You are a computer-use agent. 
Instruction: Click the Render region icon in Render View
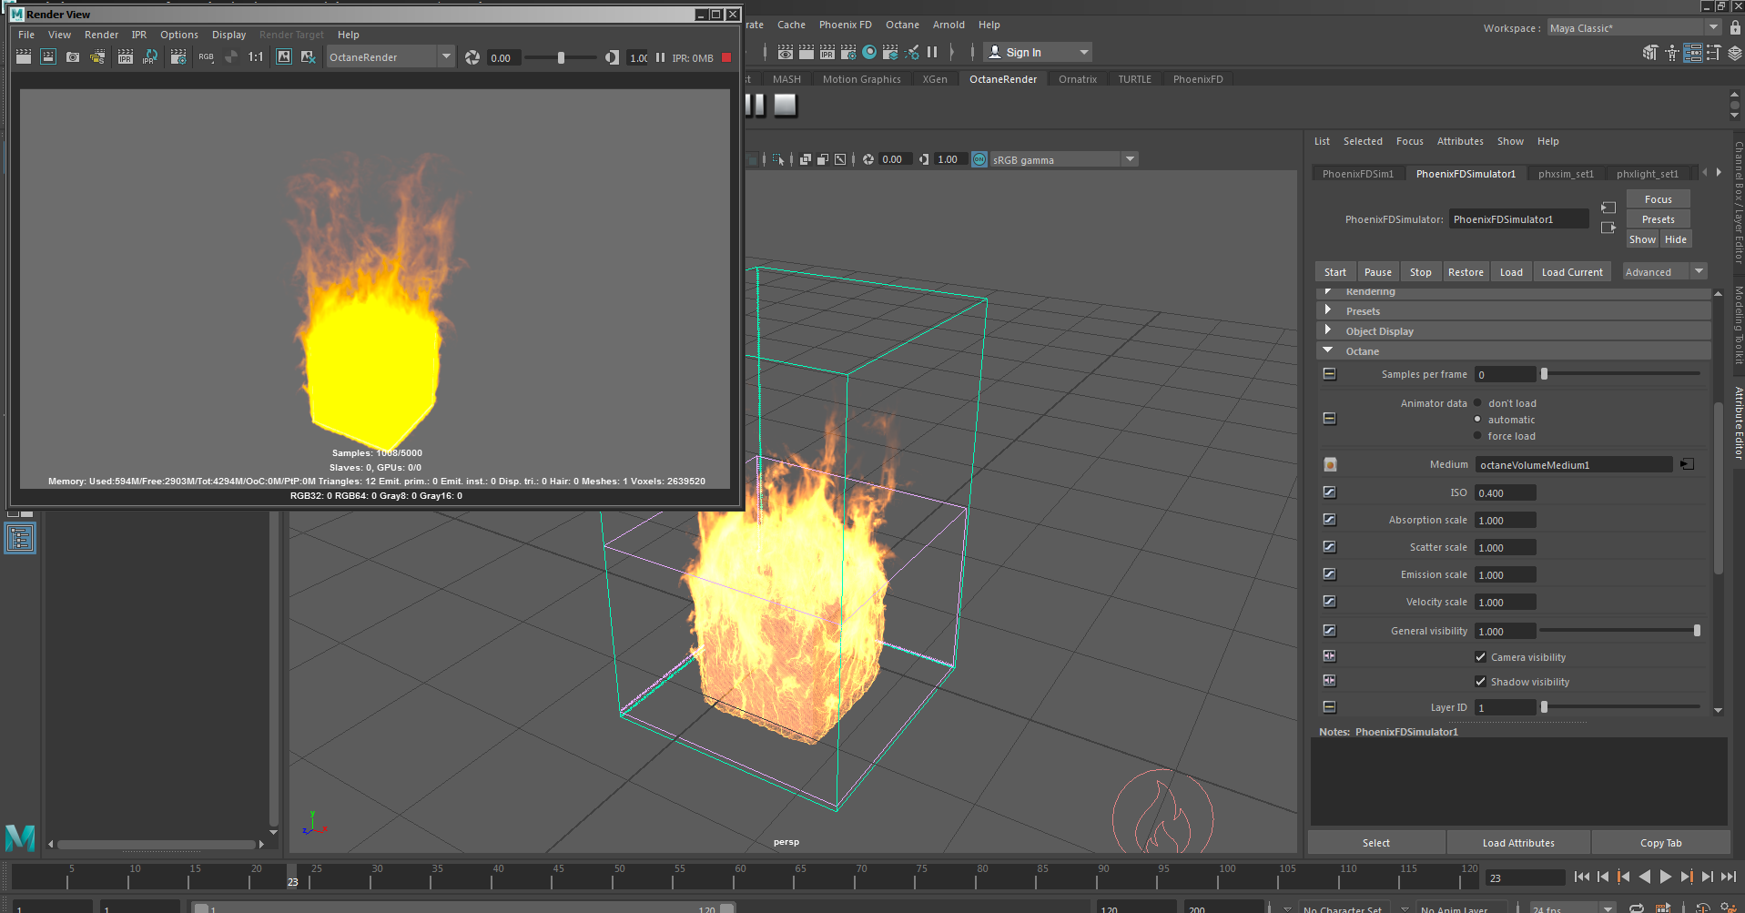click(x=48, y=57)
